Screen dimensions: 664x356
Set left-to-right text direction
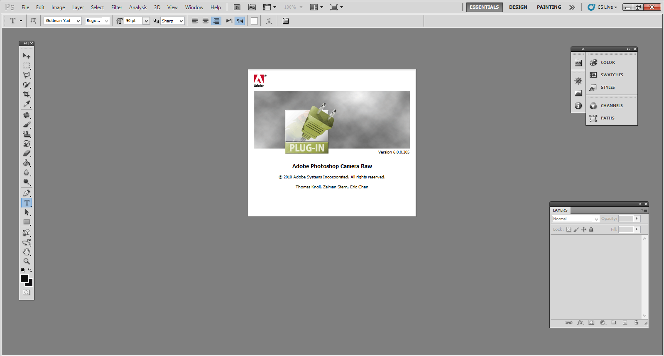[x=229, y=21]
